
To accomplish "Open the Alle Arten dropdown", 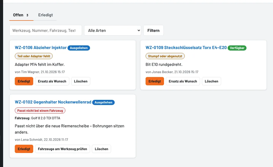I will [x=113, y=30].
